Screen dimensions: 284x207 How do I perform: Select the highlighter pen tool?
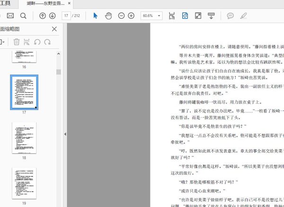pyautogui.click(x=243, y=16)
